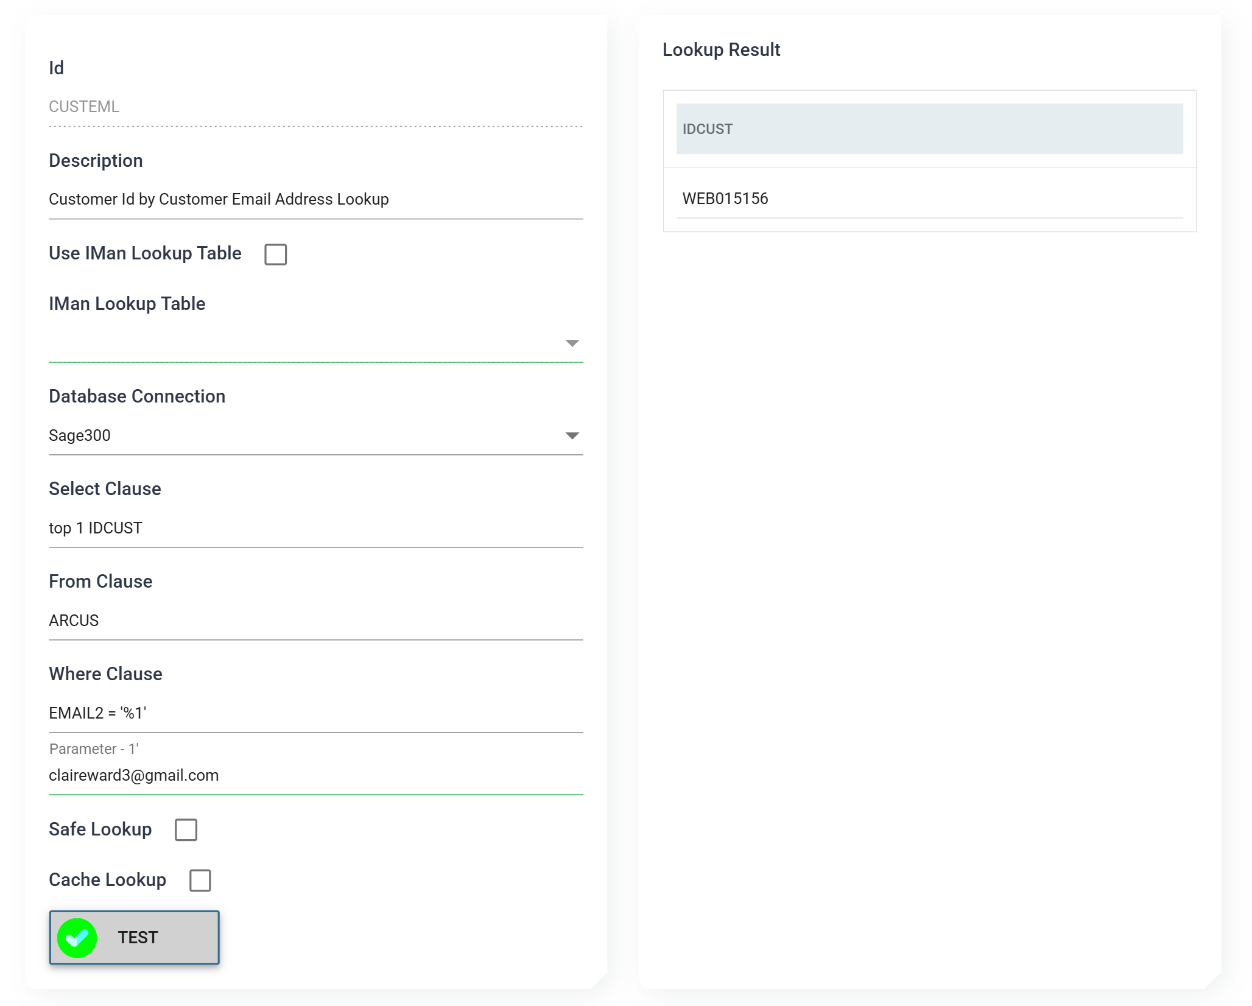The width and height of the screenshot is (1252, 1006).
Task: Click the From Clause label
Action: [100, 582]
